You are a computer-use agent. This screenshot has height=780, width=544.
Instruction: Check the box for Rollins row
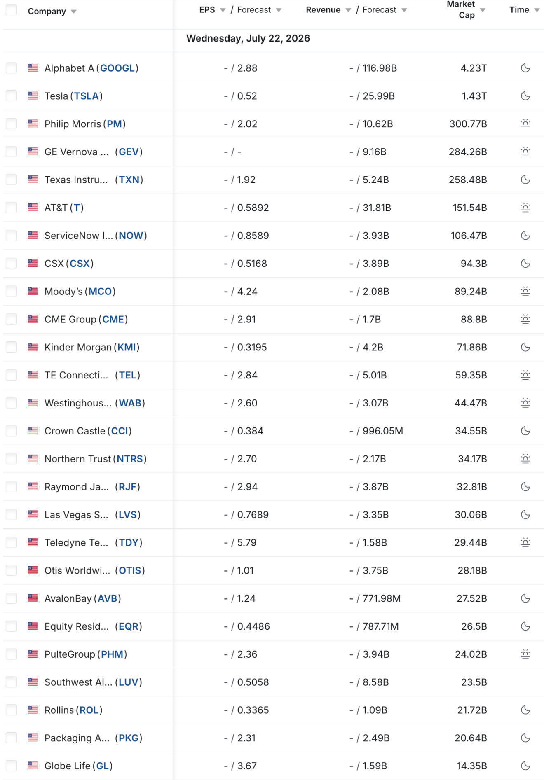coord(12,710)
